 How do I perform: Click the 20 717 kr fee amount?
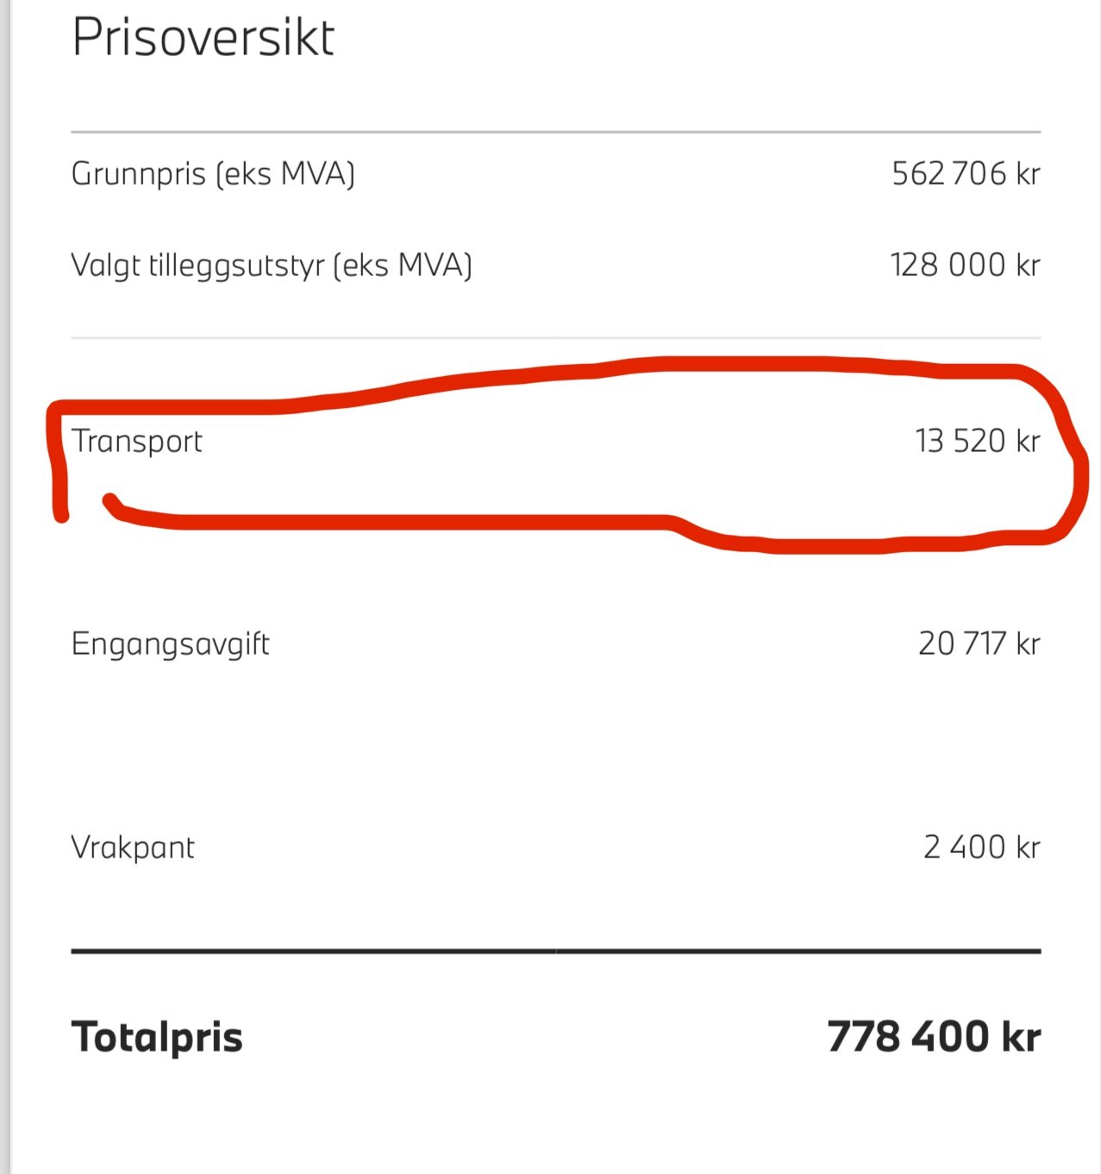[979, 644]
